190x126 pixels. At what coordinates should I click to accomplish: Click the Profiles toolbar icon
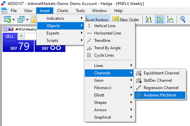[21, 19]
